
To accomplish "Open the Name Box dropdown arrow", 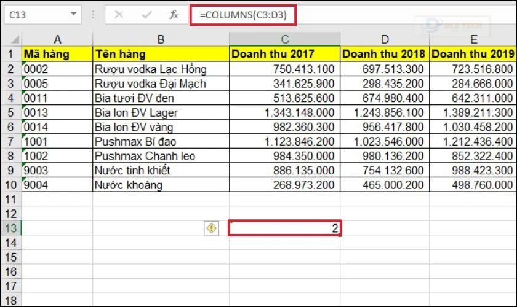I will tap(73, 14).
